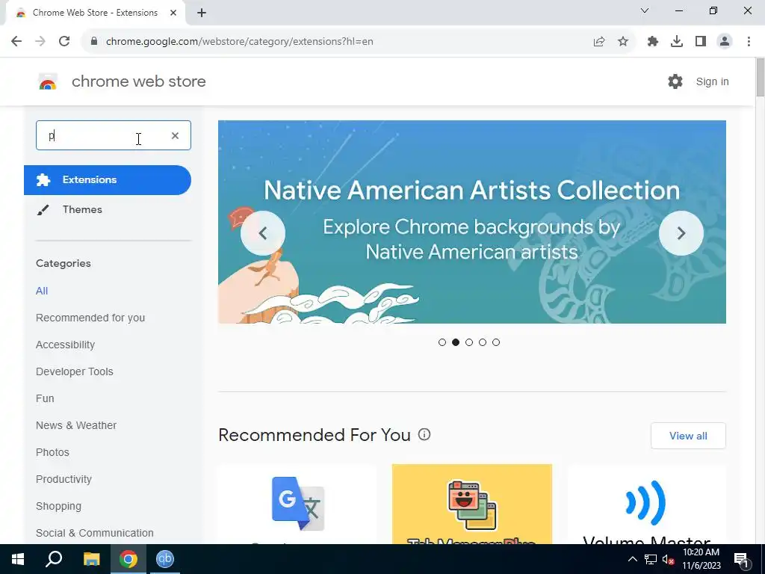This screenshot has width=765, height=574.
Task: Open Chrome's three-dot menu
Action: coord(749,42)
